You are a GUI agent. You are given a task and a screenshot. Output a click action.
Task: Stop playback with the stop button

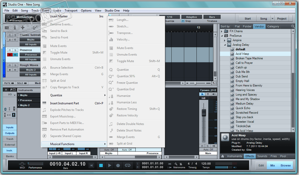pos(101,165)
